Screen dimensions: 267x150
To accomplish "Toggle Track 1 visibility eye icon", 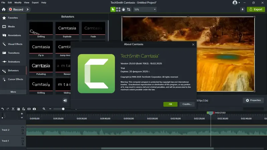I will [x=22, y=138].
